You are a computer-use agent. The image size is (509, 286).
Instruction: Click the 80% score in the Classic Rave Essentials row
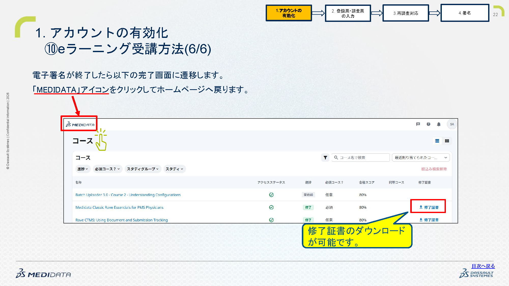[363, 207]
